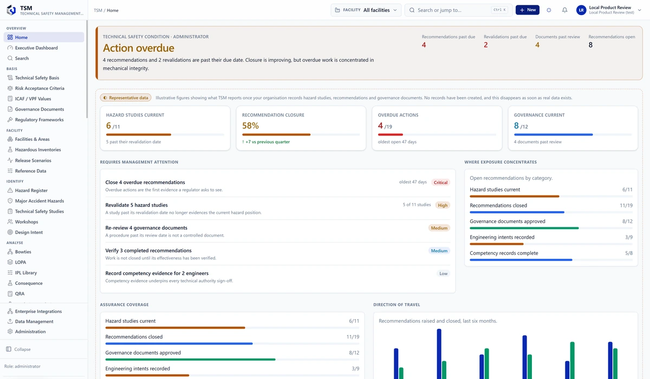Viewport: 650px width, 379px height.
Task: Click the Hazardous Inventories icon
Action: click(10, 150)
